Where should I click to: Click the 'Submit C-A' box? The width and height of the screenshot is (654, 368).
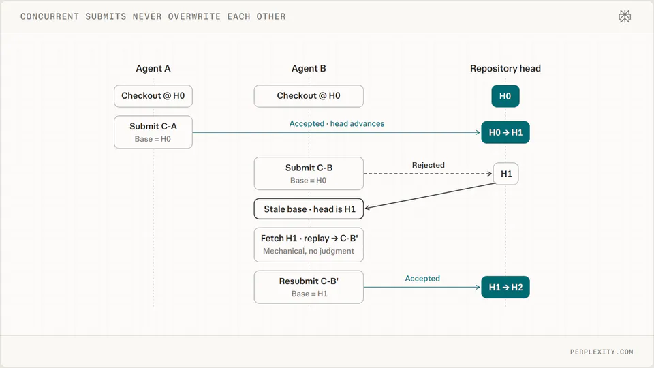tap(153, 132)
